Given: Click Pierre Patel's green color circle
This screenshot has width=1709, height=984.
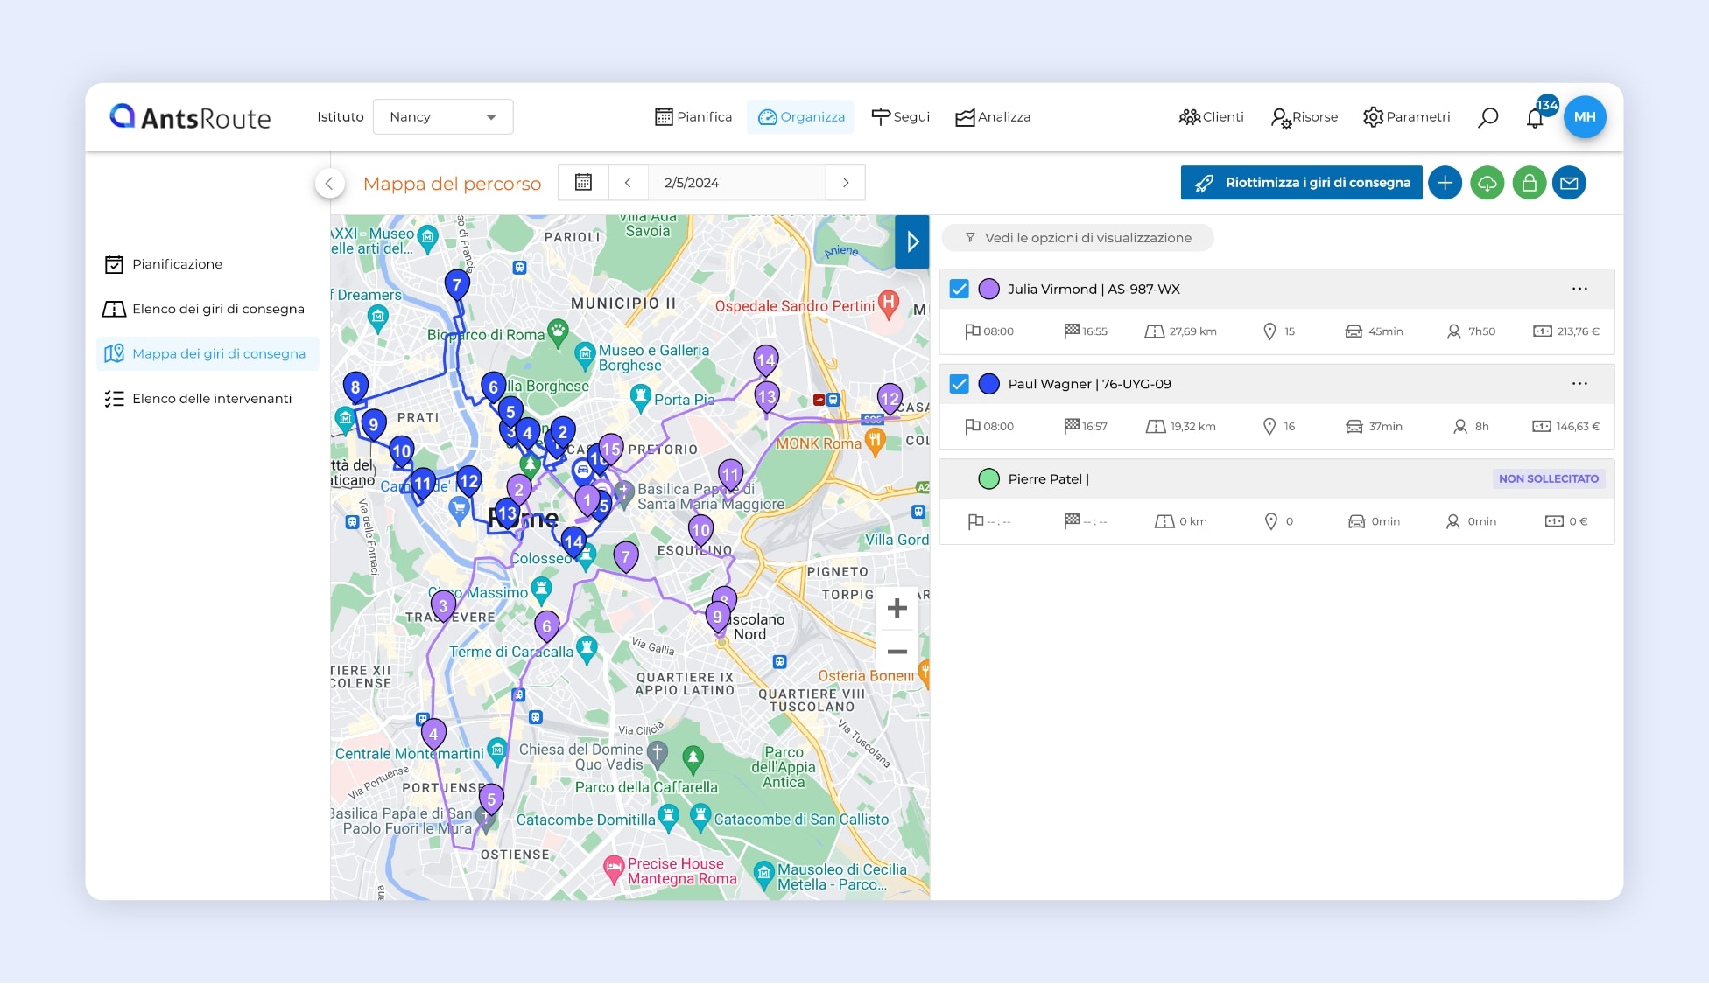Looking at the screenshot, I should point(988,479).
